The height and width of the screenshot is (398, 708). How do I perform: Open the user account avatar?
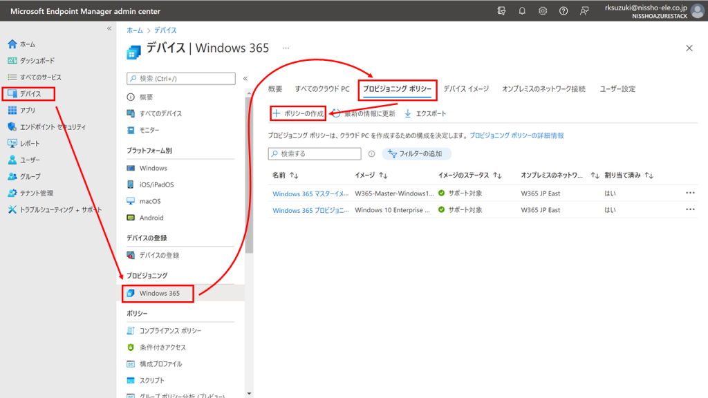(x=698, y=11)
